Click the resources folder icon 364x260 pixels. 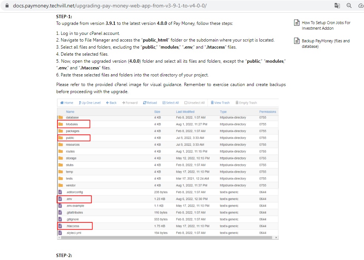(x=60, y=144)
